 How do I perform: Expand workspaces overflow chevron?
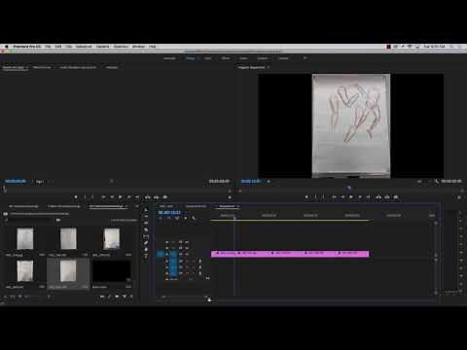[305, 58]
